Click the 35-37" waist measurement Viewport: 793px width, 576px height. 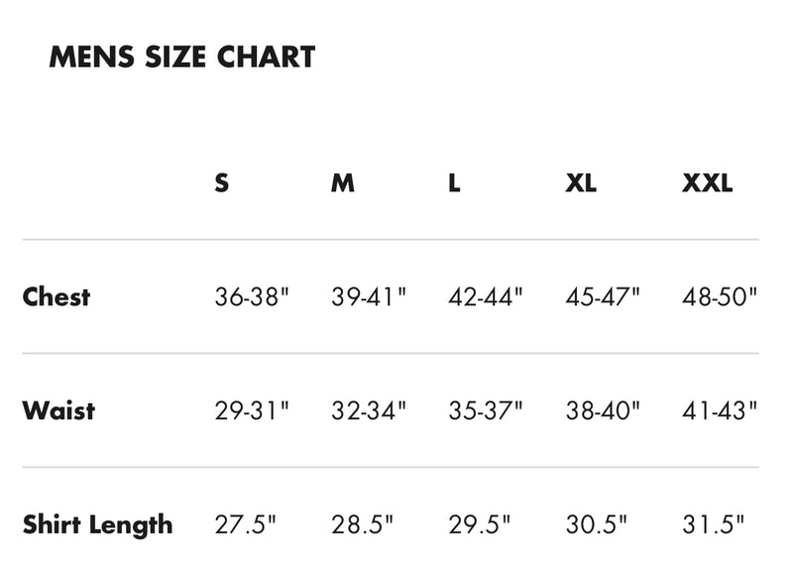point(485,410)
